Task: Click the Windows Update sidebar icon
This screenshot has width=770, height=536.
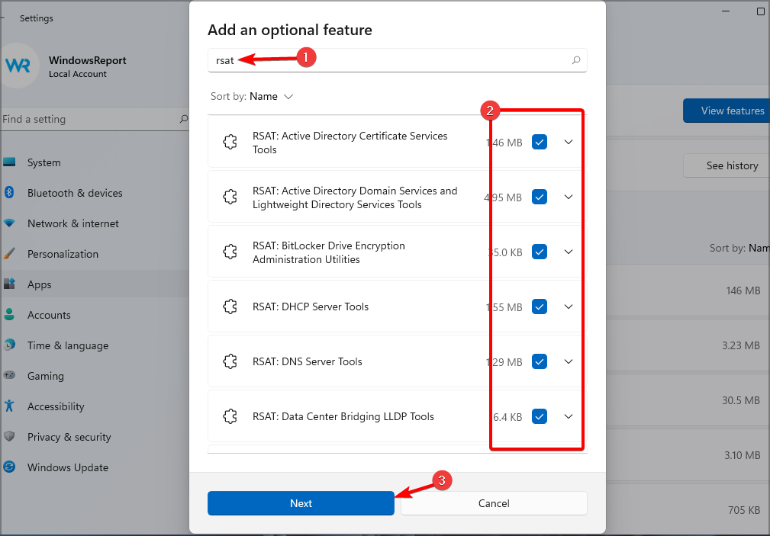Action: (x=9, y=467)
